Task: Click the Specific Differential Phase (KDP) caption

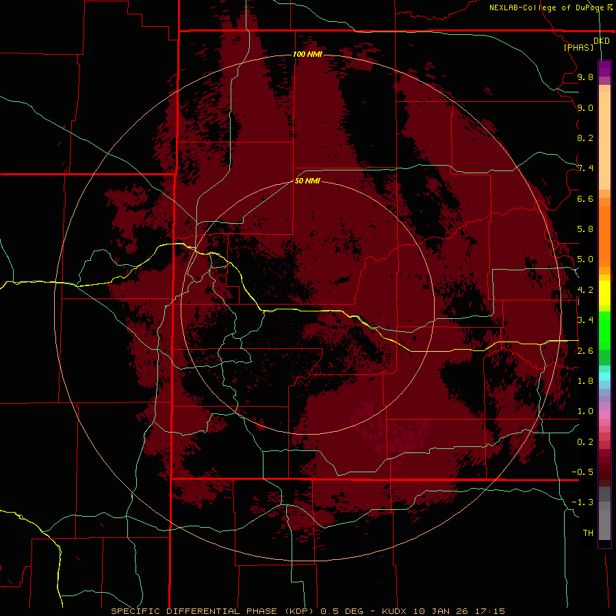Action: (214, 611)
